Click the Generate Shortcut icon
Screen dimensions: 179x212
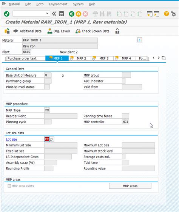pyautogui.click(x=156, y=14)
